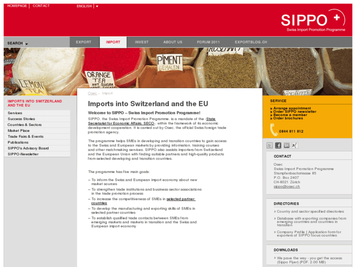The width and height of the screenshot is (356, 267).
Task: Go to the About Us tab
Action: point(173,42)
